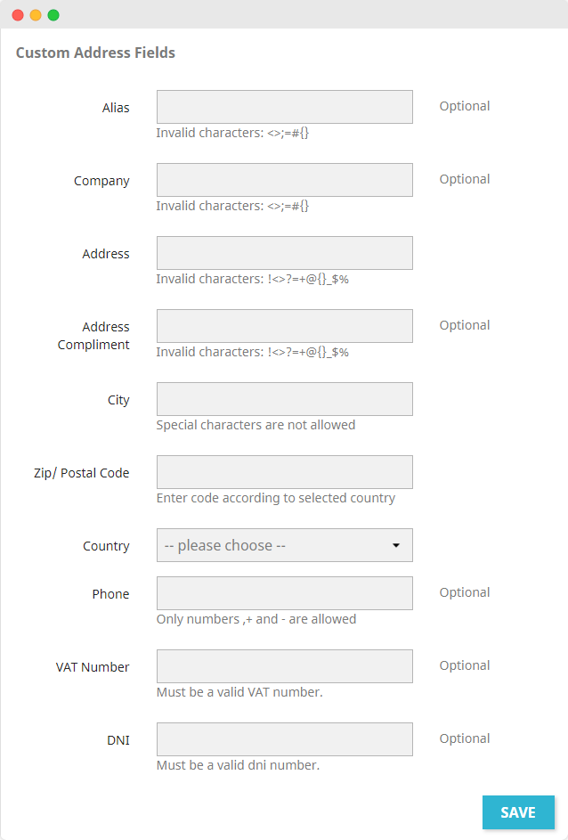Click the Alias input field

pyautogui.click(x=284, y=107)
